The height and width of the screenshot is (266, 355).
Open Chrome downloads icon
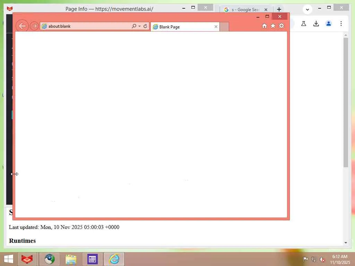[316, 24]
